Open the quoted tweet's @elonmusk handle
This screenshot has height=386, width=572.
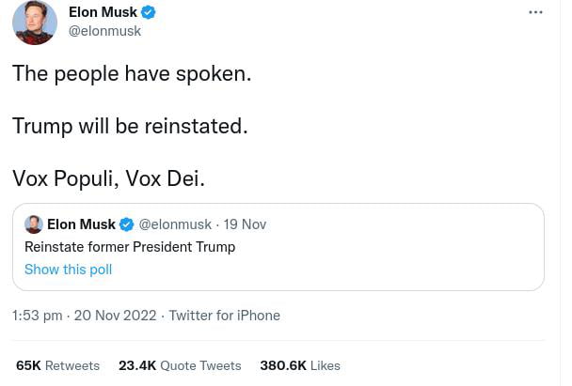tap(175, 224)
